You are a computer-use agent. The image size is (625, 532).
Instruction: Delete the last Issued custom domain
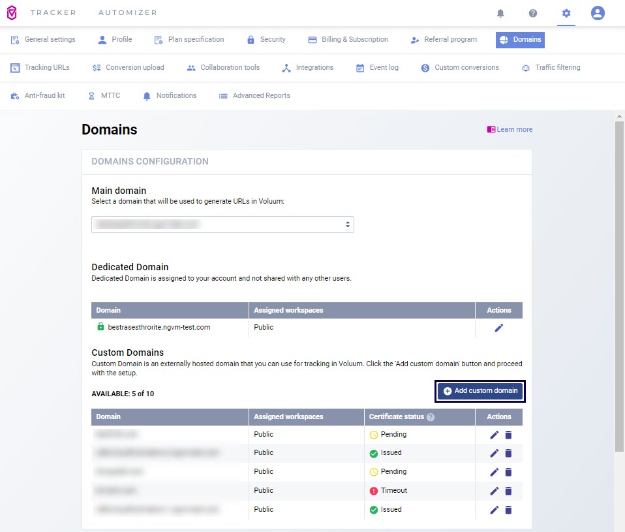[x=508, y=510]
